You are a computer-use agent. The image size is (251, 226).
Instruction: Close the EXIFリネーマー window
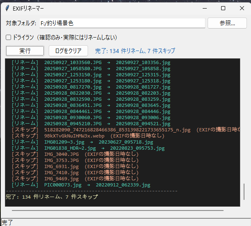tap(242, 8)
